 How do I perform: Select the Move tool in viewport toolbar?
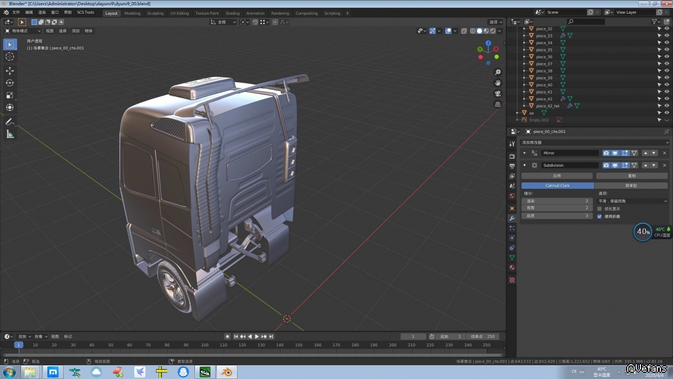tap(9, 70)
